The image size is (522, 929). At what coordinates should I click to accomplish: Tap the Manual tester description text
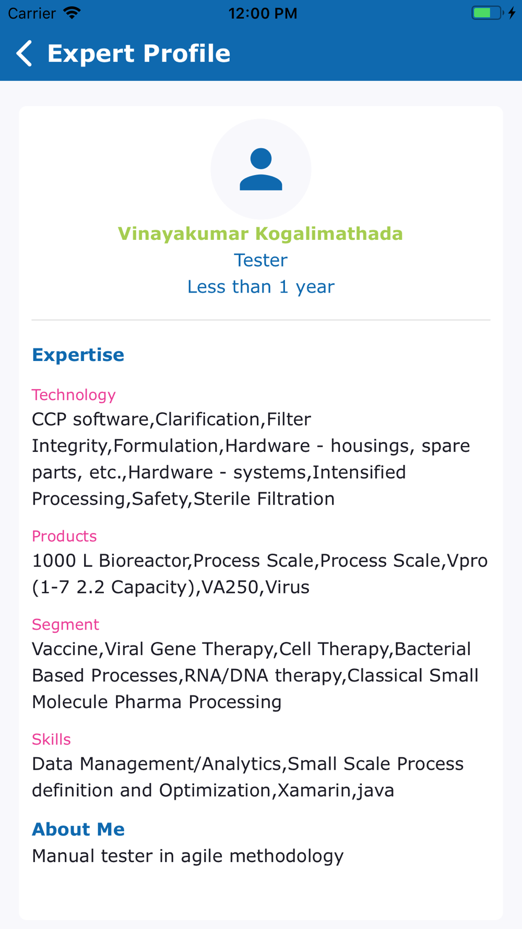[188, 856]
